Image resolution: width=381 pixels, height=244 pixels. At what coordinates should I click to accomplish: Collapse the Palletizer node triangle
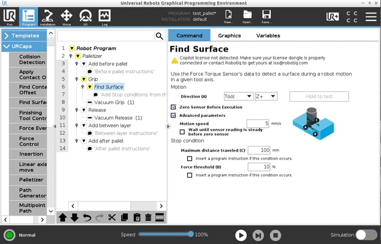pyautogui.click(x=78, y=56)
